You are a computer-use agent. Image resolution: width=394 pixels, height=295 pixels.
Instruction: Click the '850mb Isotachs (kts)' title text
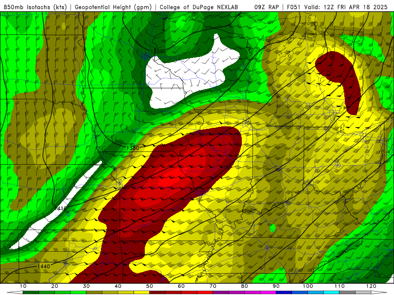pos(35,7)
